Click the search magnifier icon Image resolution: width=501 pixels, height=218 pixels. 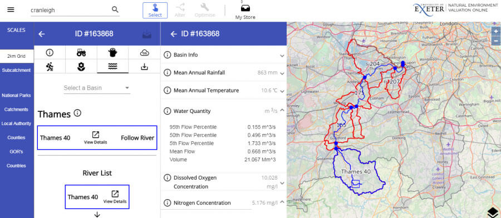click(x=115, y=9)
